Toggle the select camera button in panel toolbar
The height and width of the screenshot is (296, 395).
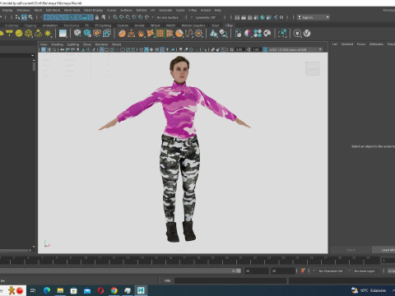[x=44, y=49]
